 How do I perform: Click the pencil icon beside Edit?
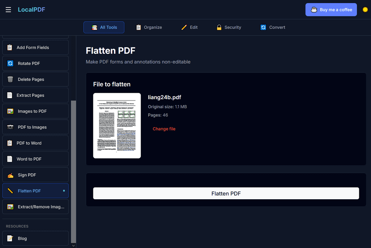[184, 27]
